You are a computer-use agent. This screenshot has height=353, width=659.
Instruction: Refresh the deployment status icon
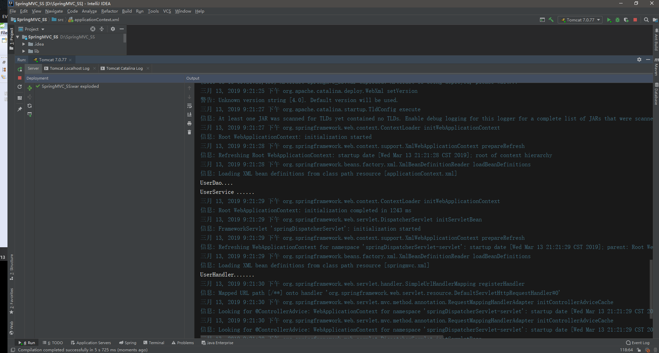(x=30, y=106)
